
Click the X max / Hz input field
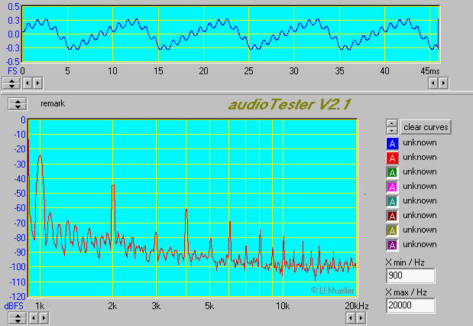click(x=410, y=305)
